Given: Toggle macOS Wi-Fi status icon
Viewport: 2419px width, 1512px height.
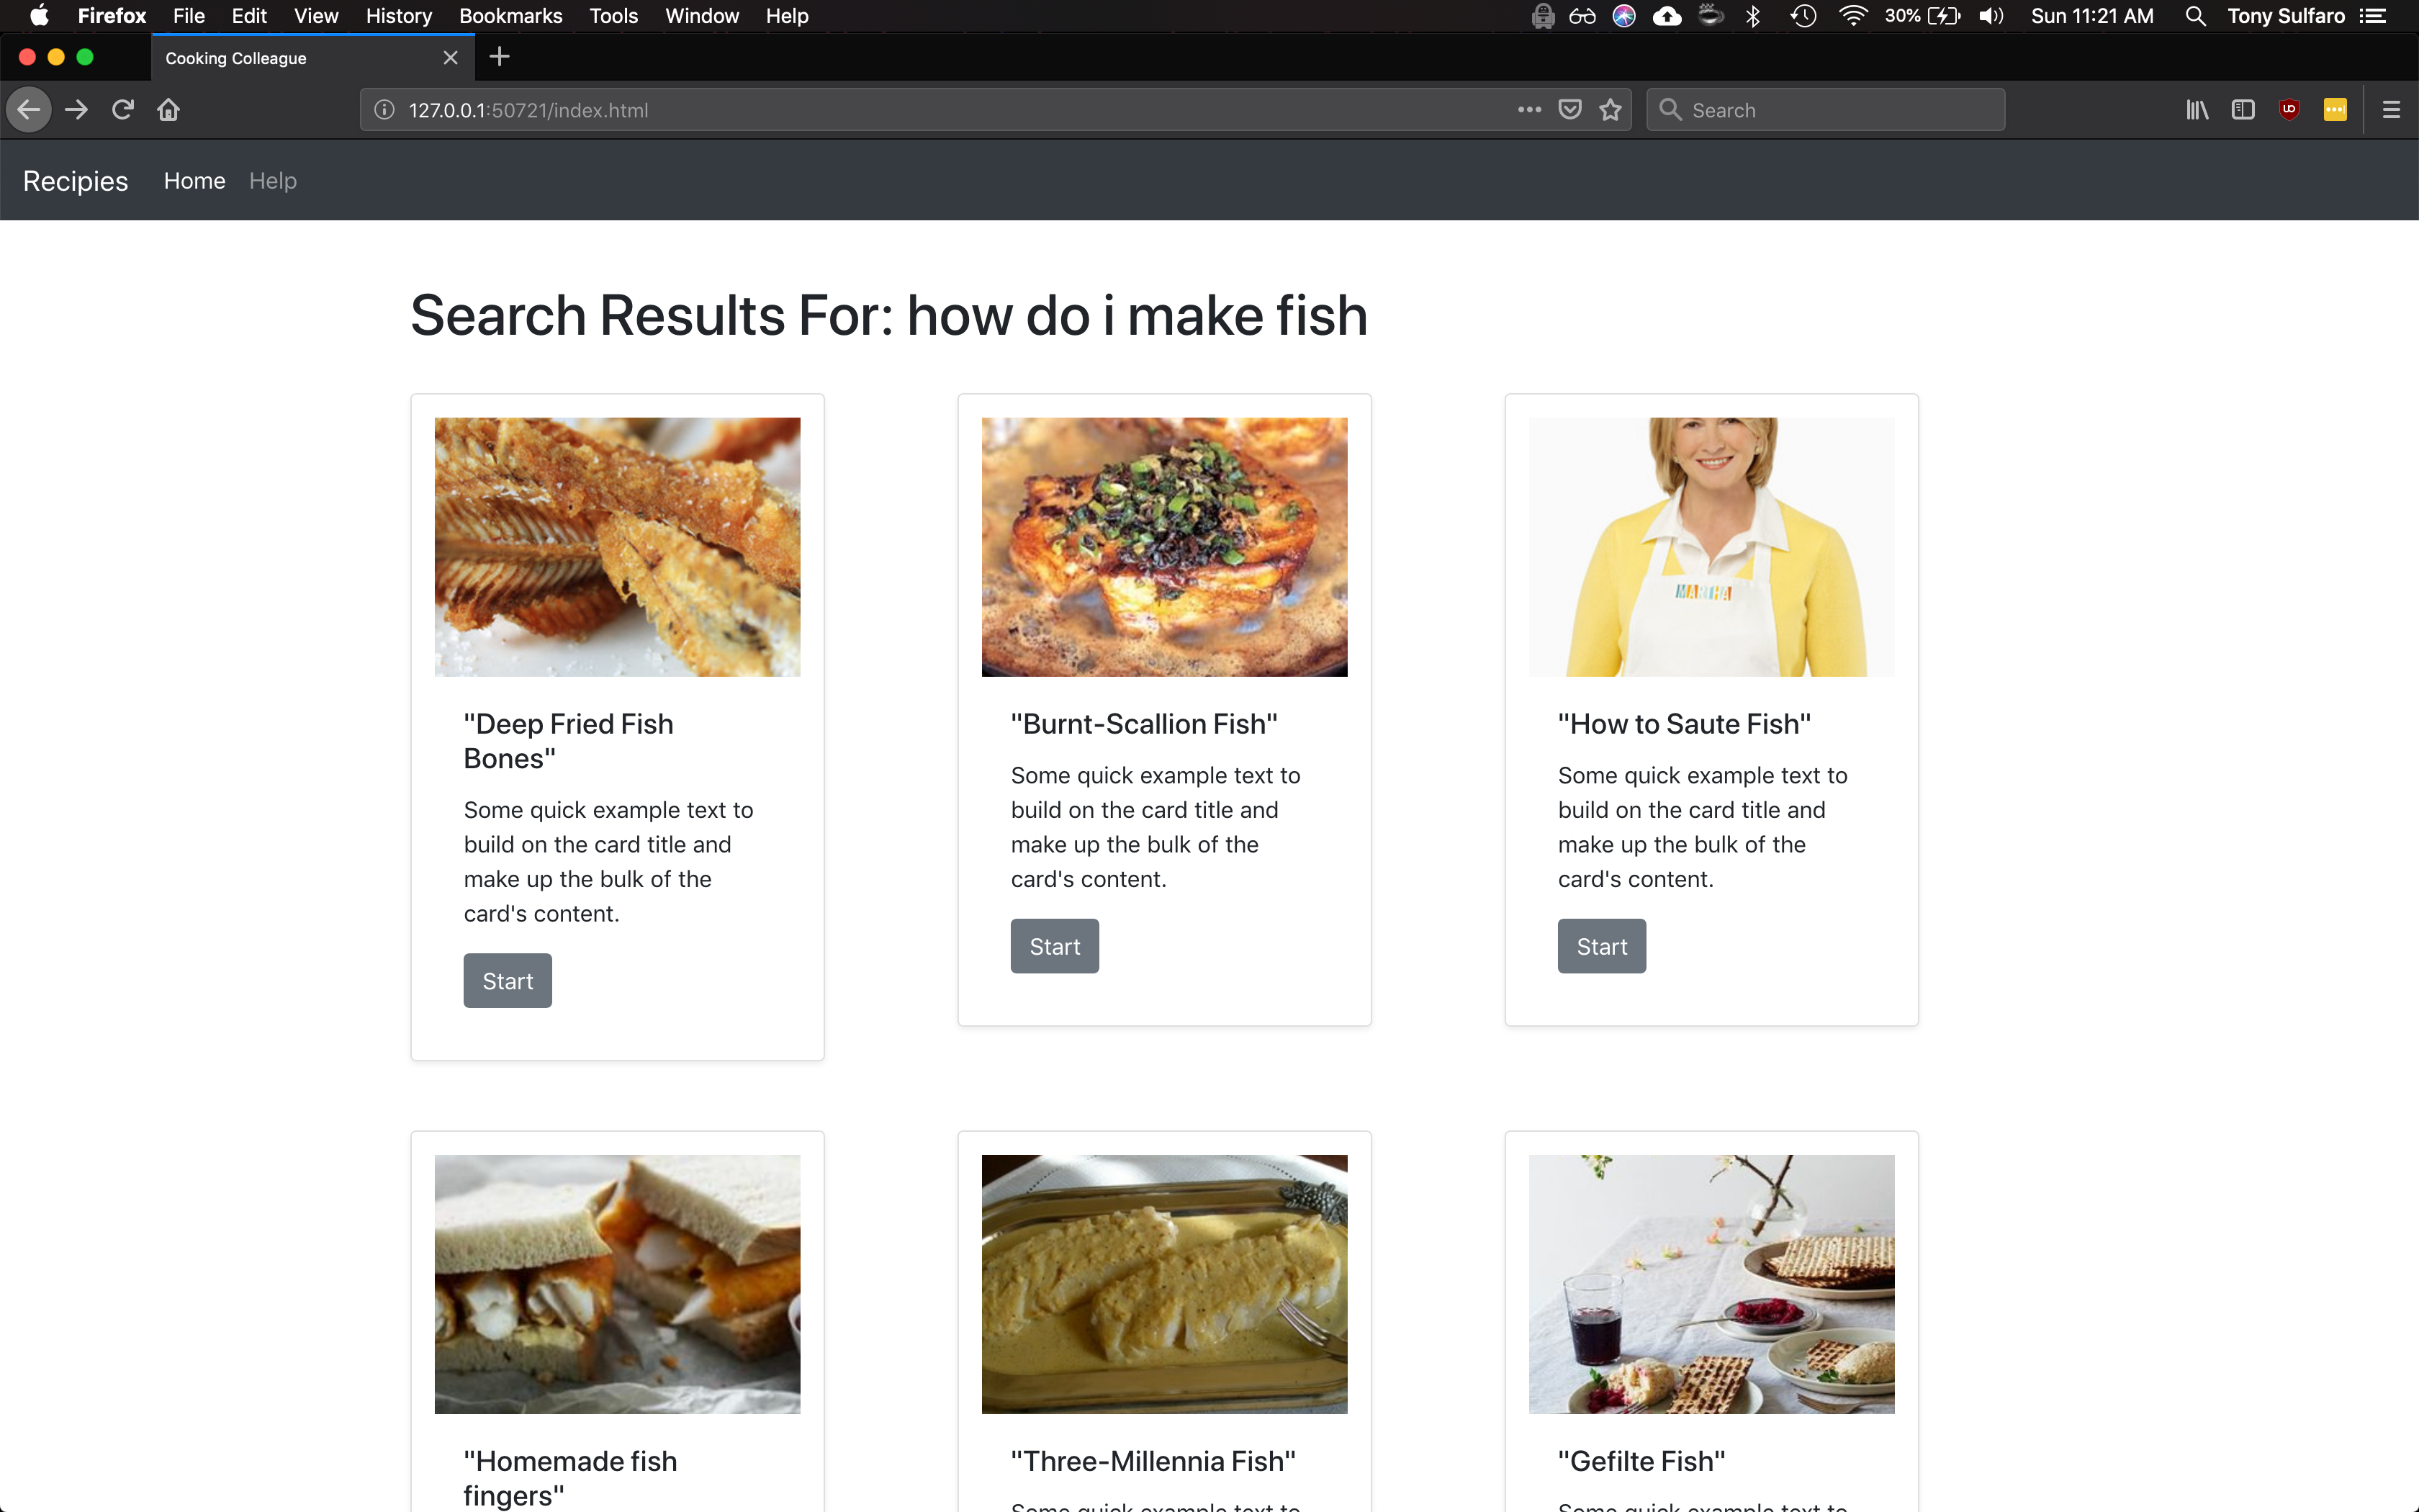Looking at the screenshot, I should [x=1852, y=16].
